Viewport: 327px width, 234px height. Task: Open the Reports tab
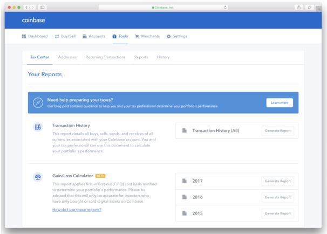(x=141, y=57)
